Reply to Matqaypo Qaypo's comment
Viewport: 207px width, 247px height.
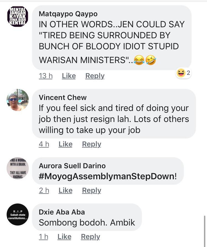point(95,76)
